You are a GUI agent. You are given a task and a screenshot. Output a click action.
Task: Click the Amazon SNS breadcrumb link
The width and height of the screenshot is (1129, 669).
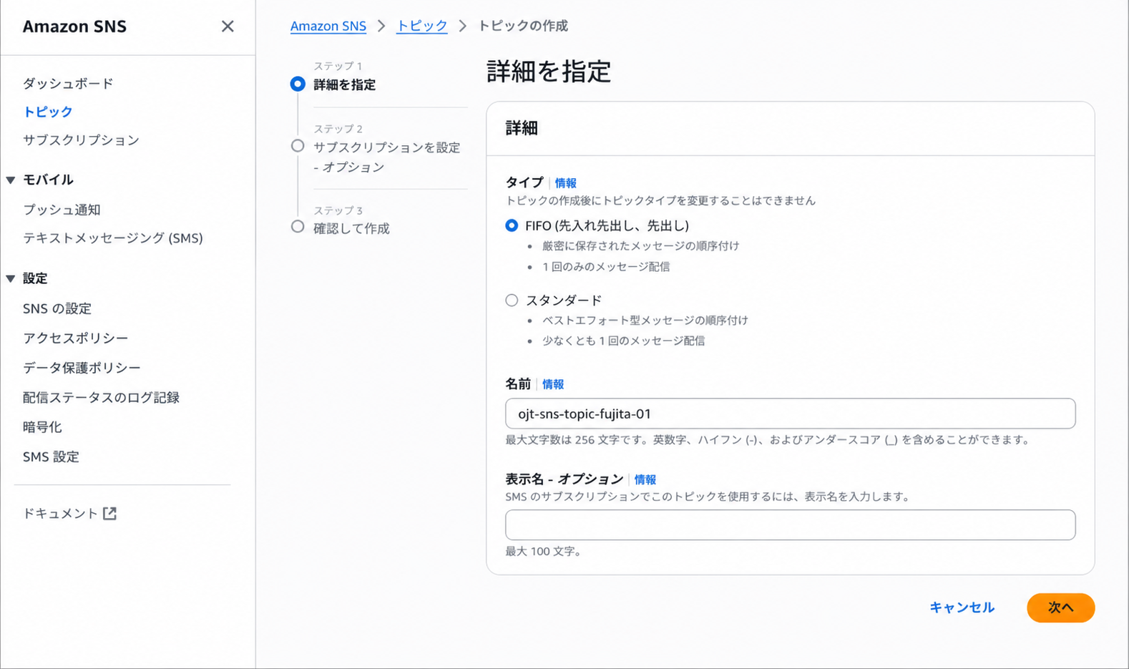[x=328, y=26]
